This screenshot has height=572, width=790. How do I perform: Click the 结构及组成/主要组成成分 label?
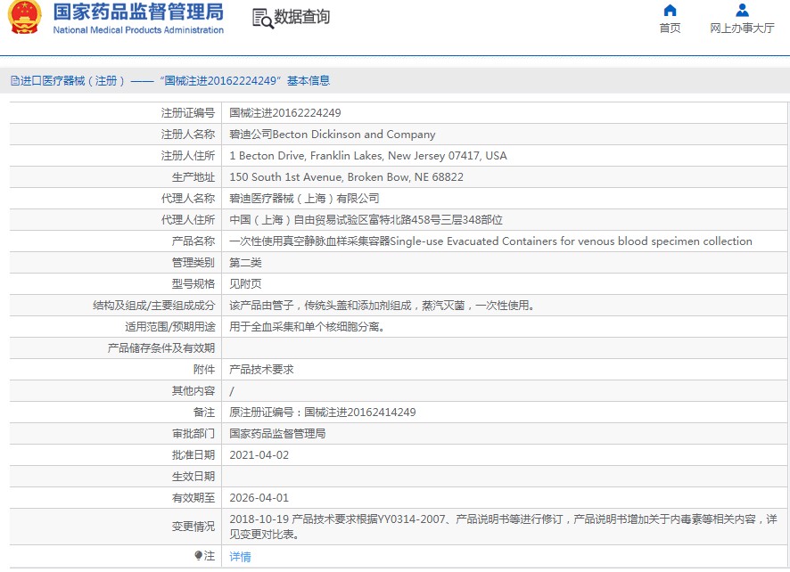(x=153, y=306)
